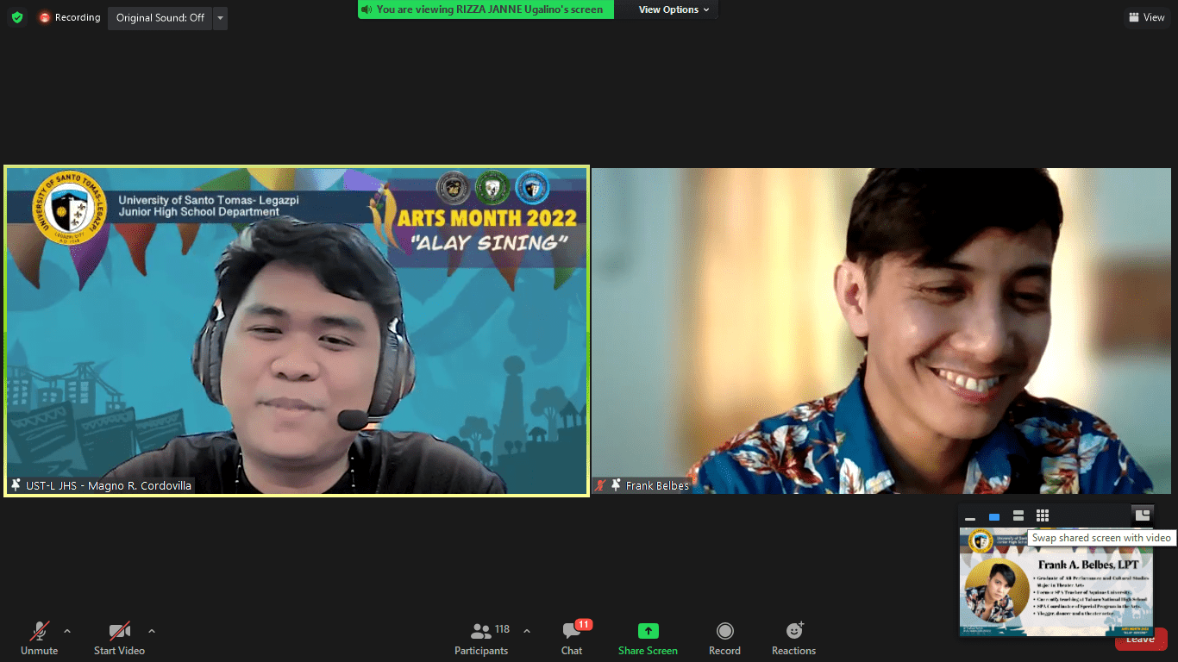
Task: Open the Participants panel
Action: (481, 639)
